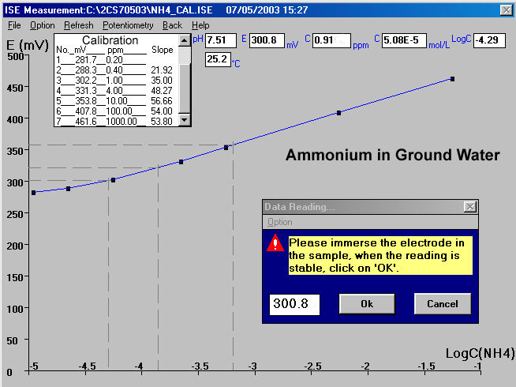Close the ISE Measurement window
This screenshot has width=516, height=387.
[x=506, y=10]
